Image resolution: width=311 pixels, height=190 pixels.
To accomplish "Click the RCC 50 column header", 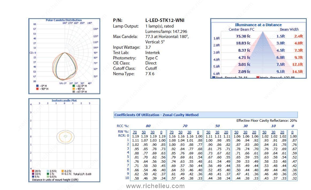I will [217, 126].
